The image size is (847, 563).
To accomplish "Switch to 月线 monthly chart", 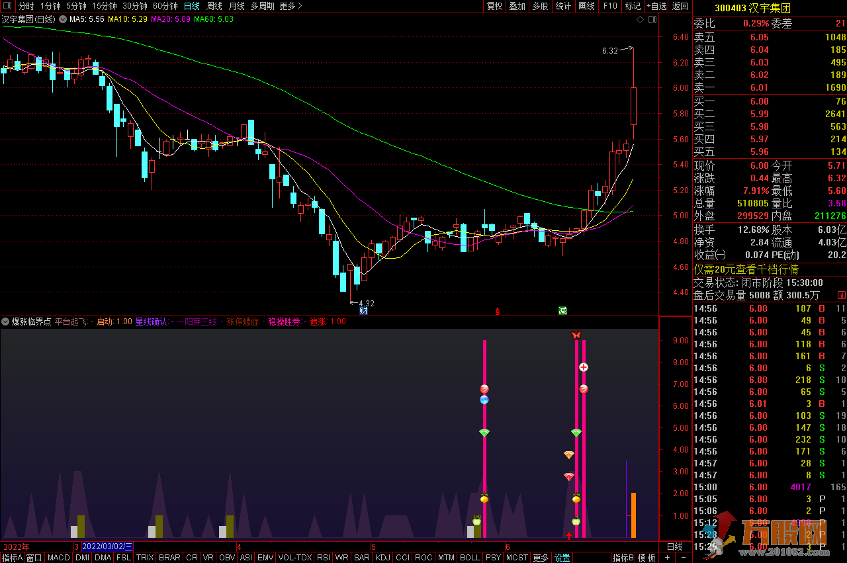I will pos(237,6).
